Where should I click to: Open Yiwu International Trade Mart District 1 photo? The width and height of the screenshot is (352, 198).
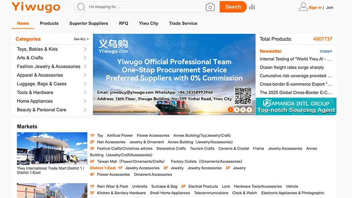[52, 149]
